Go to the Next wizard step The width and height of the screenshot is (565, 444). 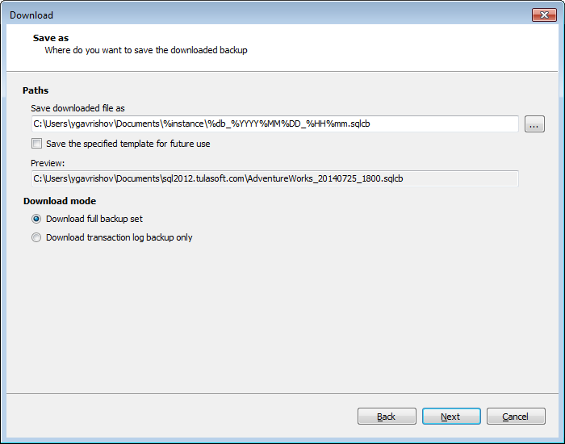click(x=451, y=417)
